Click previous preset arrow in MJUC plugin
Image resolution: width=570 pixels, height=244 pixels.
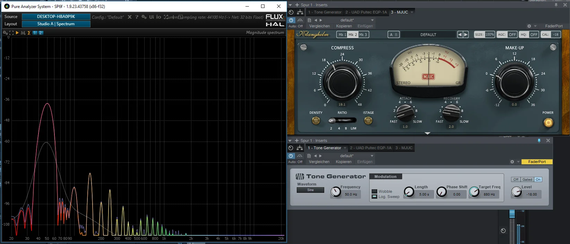click(x=460, y=35)
